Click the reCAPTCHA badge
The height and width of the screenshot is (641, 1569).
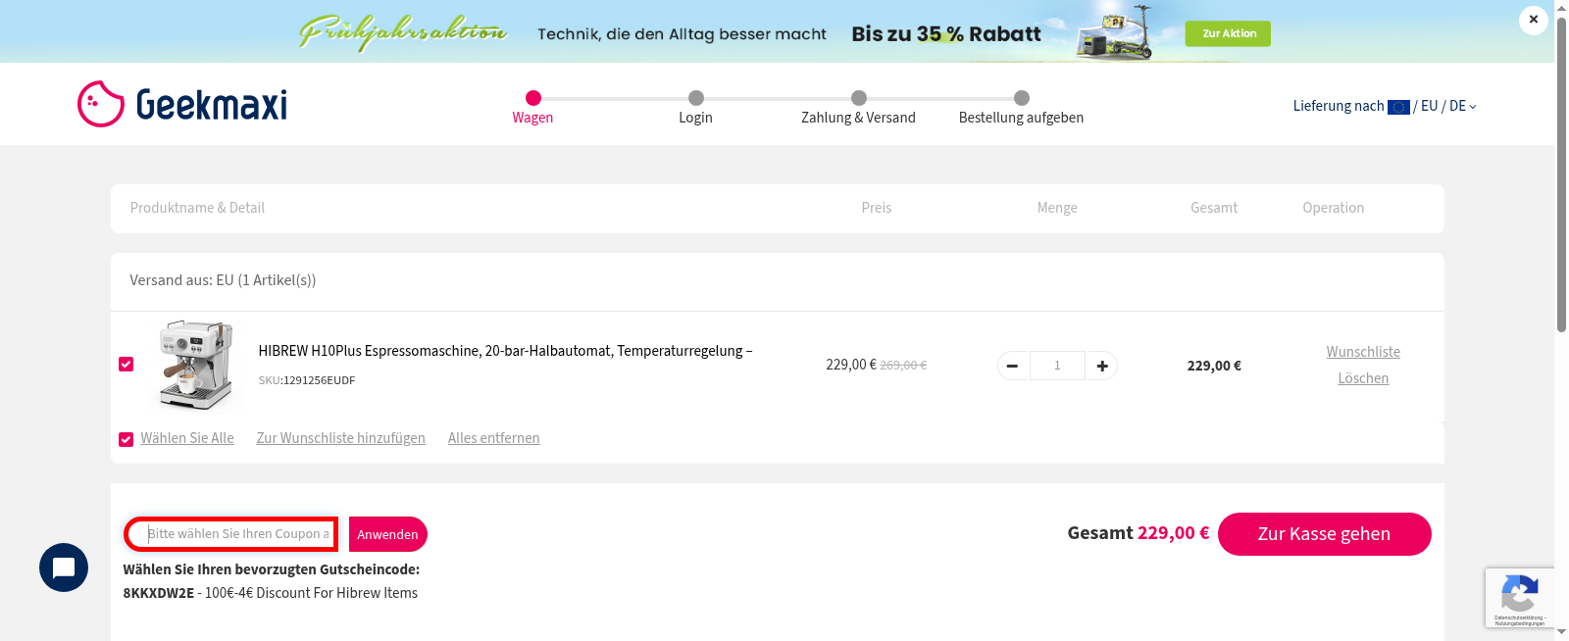pos(1519,597)
